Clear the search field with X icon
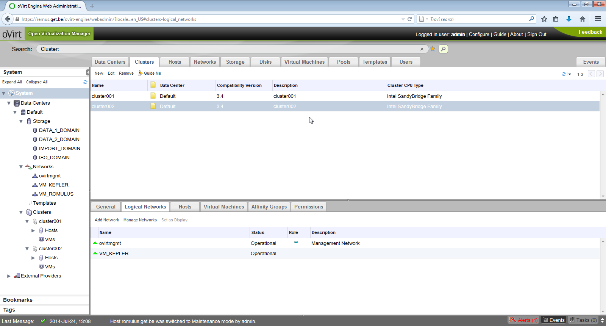Image resolution: width=606 pixels, height=326 pixels. tap(422, 49)
